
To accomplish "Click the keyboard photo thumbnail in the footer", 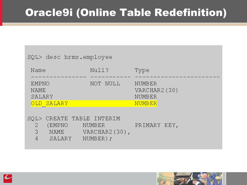I will click(x=165, y=179).
